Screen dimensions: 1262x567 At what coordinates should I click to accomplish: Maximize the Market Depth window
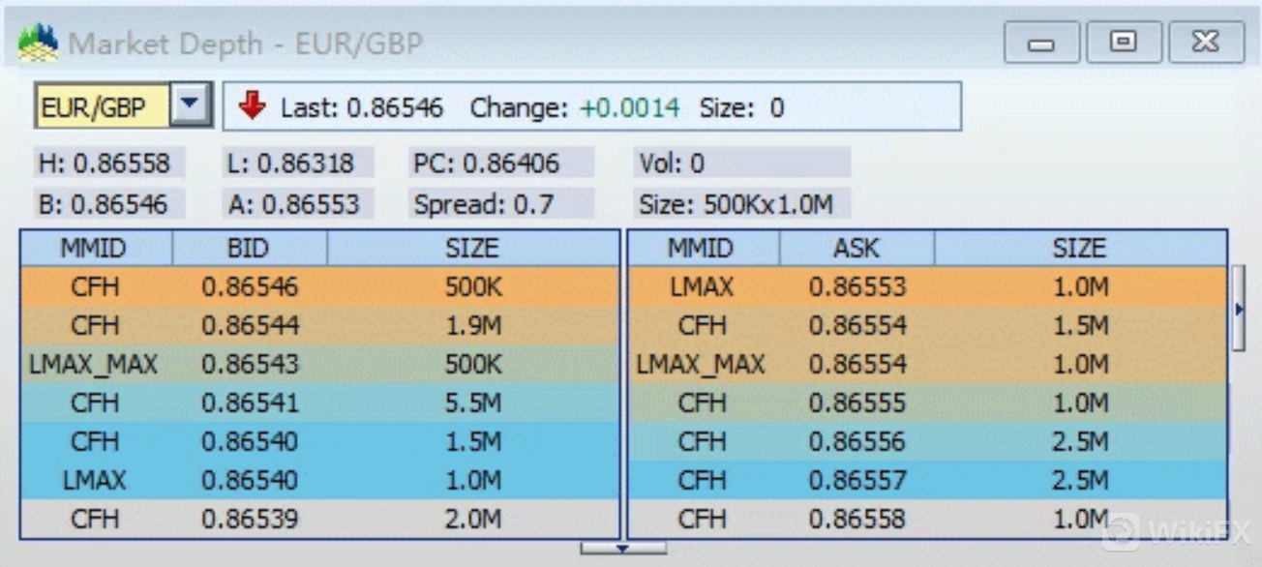click(1123, 44)
